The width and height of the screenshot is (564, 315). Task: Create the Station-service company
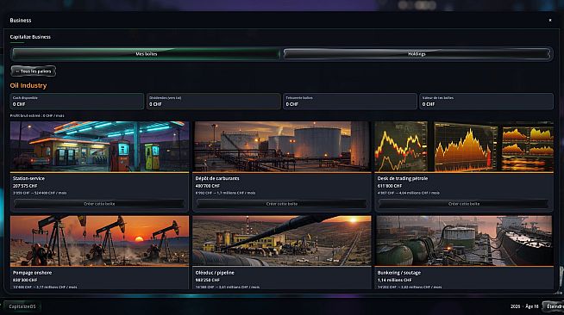pyautogui.click(x=99, y=204)
